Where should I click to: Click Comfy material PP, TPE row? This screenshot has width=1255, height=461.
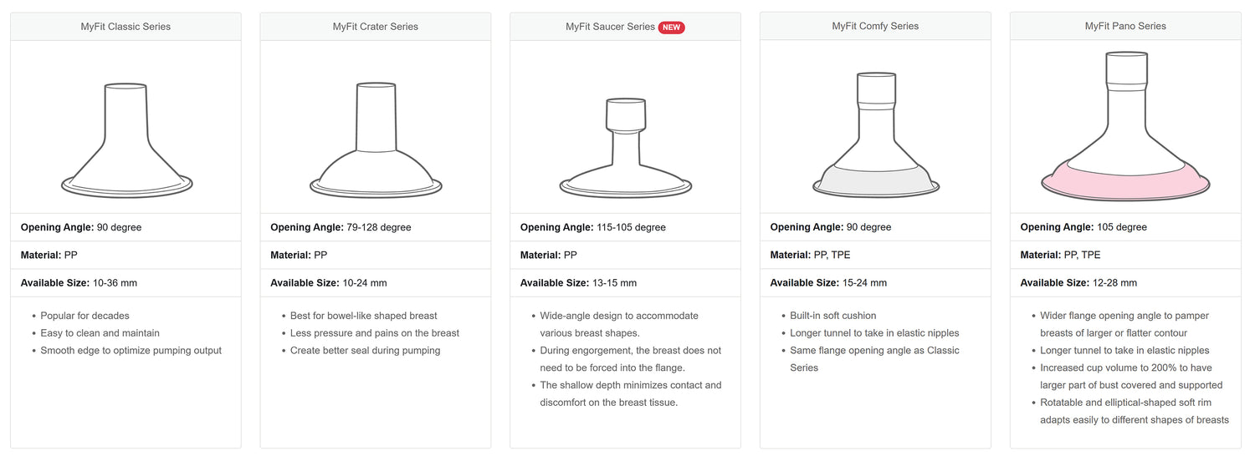[875, 255]
